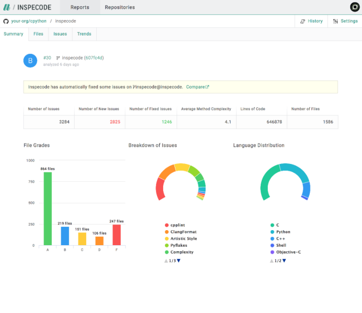The image size is (362, 313).
Task: Click the Breakdown of Issues heading
Action: click(153, 146)
